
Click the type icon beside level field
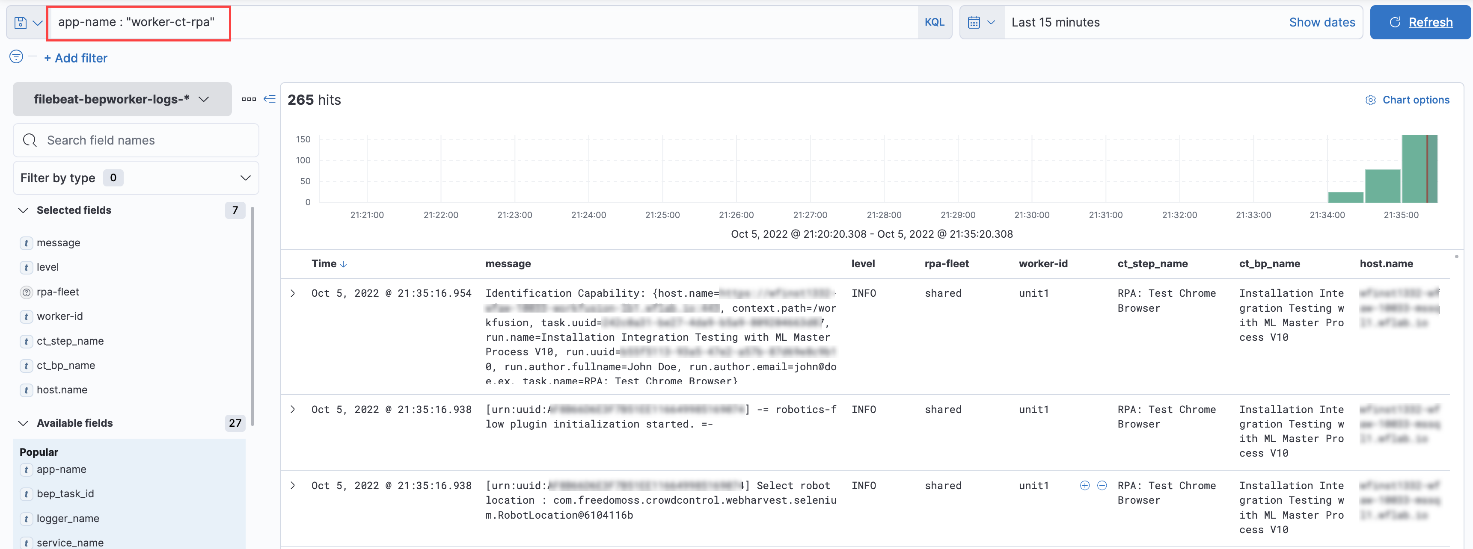(x=26, y=268)
